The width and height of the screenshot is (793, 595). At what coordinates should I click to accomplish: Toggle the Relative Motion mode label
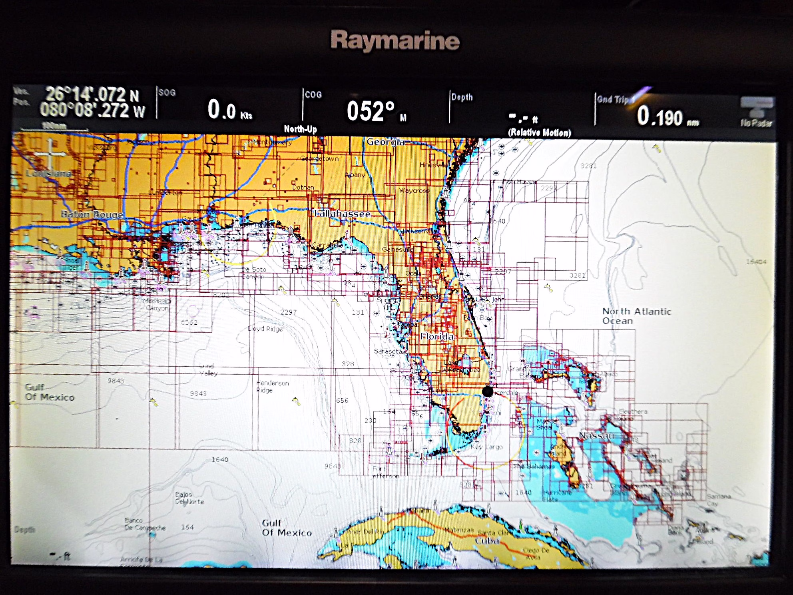[539, 132]
